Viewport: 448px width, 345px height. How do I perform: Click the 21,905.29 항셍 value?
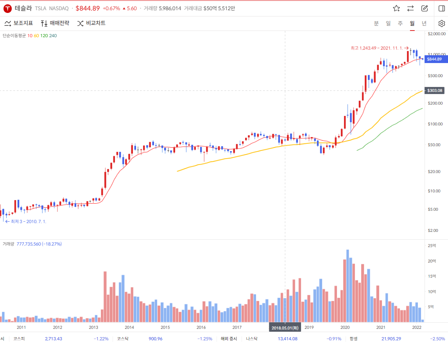391,339
